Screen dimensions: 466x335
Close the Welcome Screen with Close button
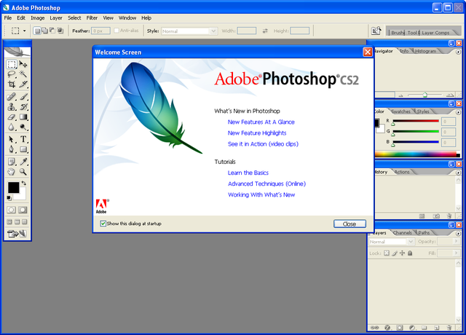point(349,224)
